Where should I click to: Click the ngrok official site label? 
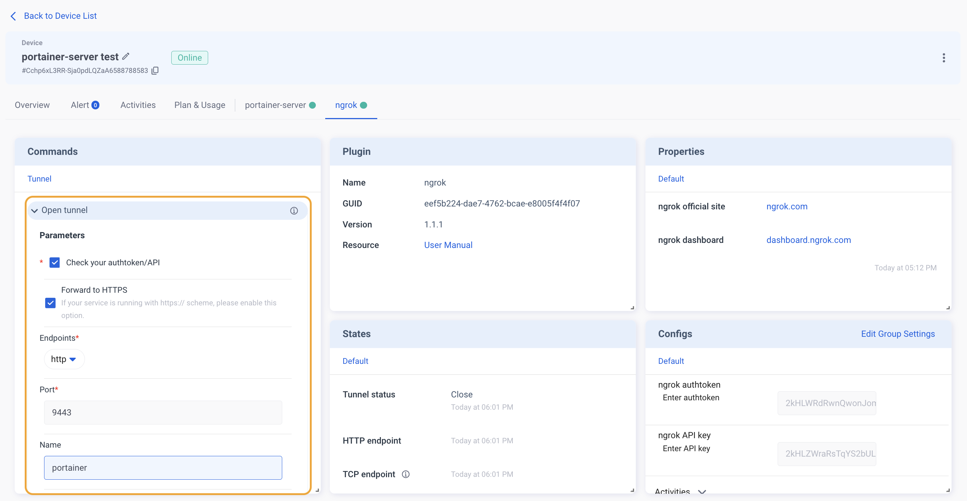[x=691, y=206]
